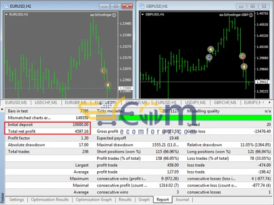Open the Journal tab in Tester
Screen dimensions: 274x205
(182, 200)
